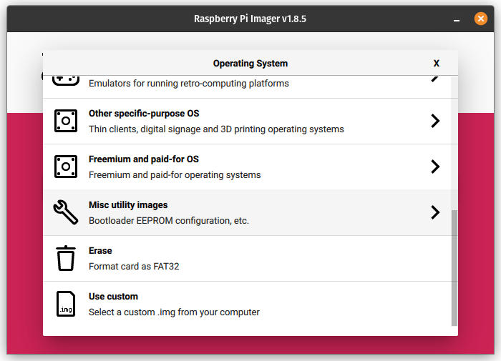This screenshot has width=501, height=361.
Task: Choose the Use custom option
Action: (247, 305)
